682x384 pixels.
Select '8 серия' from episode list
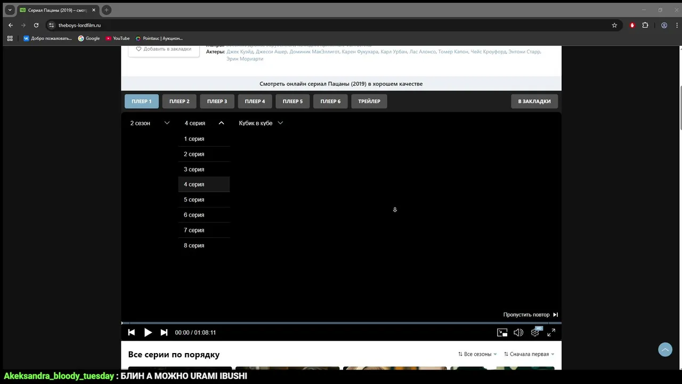[204, 245]
